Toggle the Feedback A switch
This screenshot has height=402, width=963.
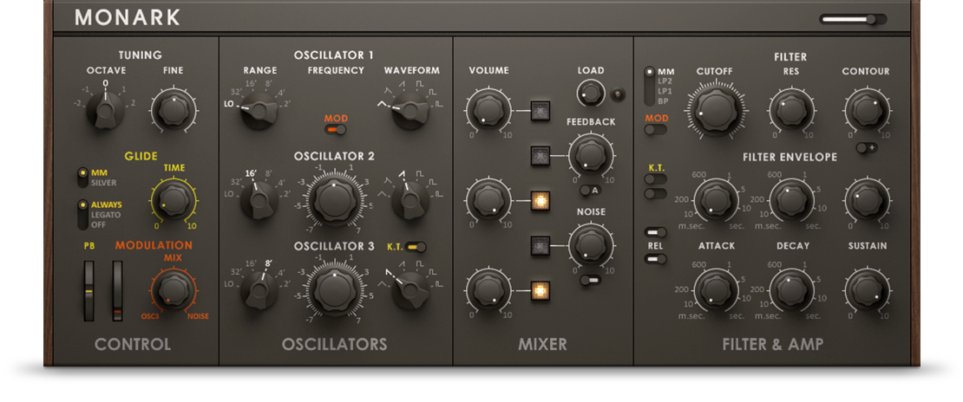click(591, 191)
